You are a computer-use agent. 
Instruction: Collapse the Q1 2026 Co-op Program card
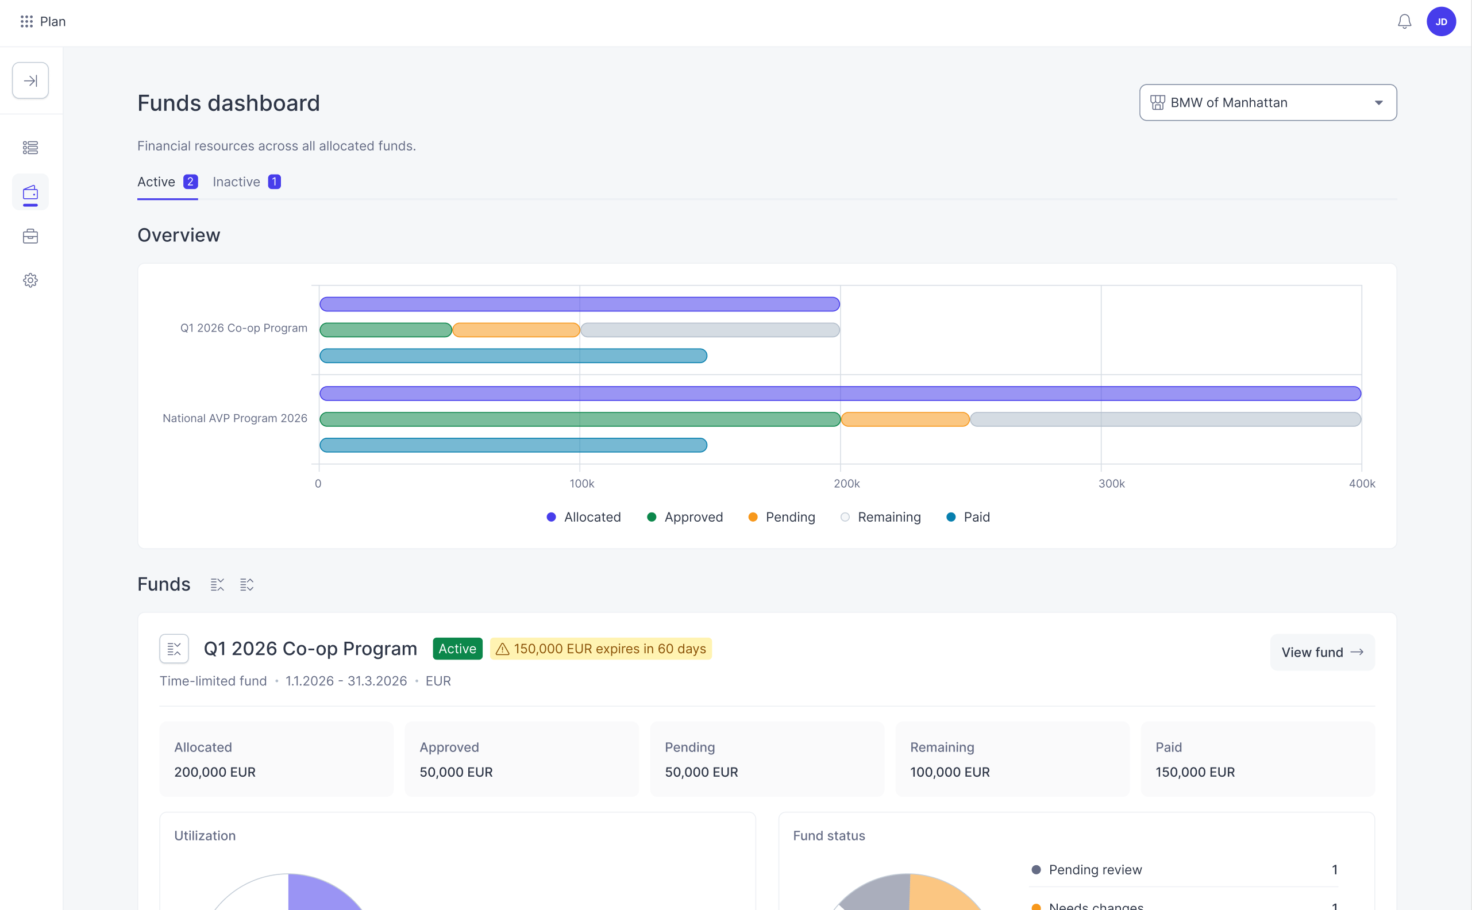174,649
